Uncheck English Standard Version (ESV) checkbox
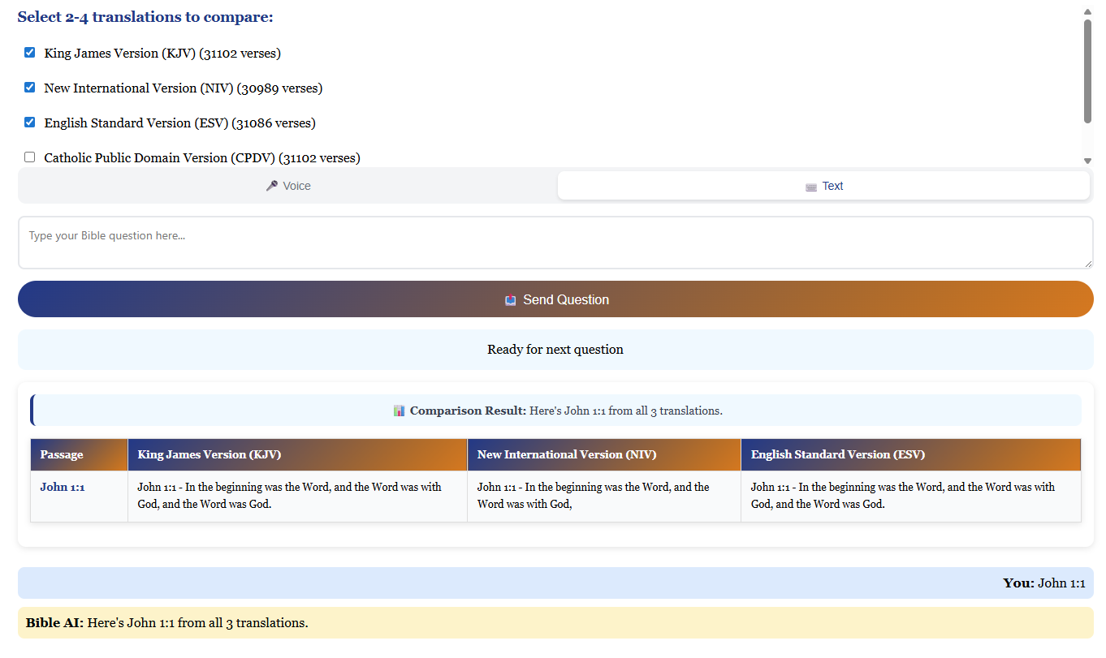The image size is (1106, 658). 30,123
